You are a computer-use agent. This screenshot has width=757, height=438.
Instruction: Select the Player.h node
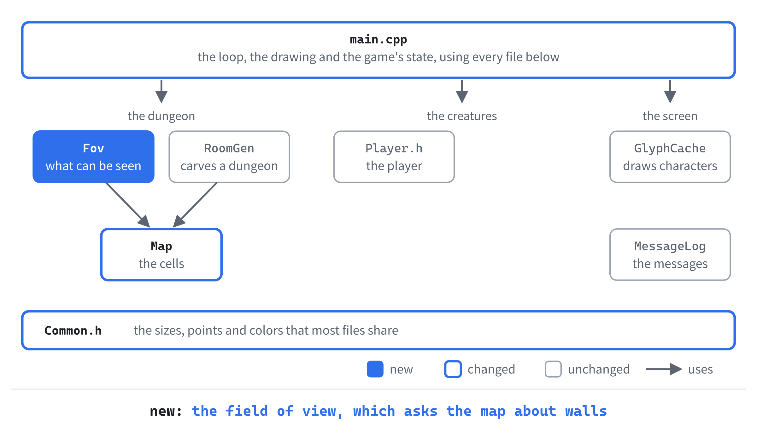coord(394,157)
